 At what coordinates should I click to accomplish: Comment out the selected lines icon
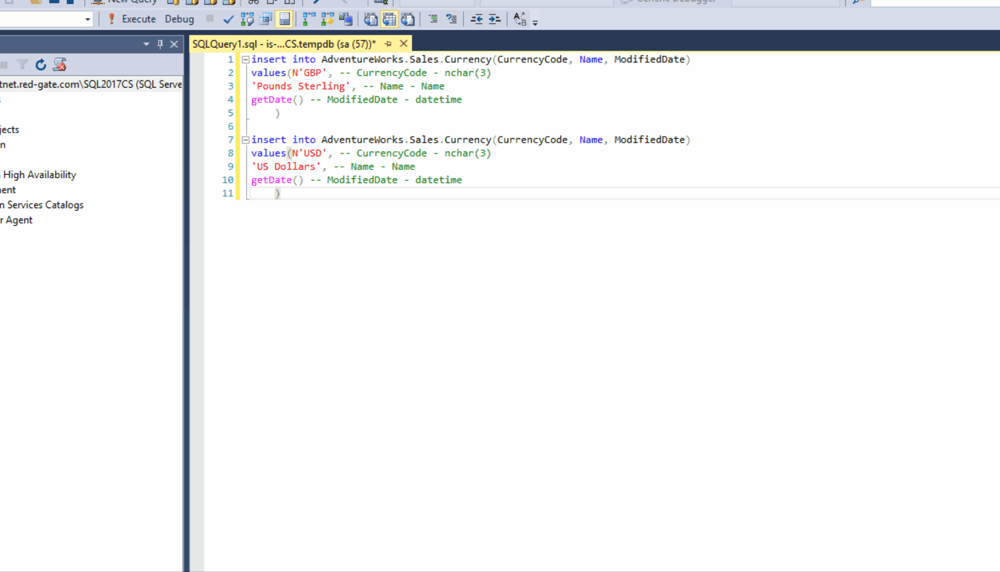pos(433,19)
